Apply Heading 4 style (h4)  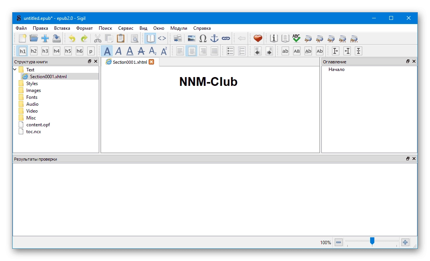[56, 51]
